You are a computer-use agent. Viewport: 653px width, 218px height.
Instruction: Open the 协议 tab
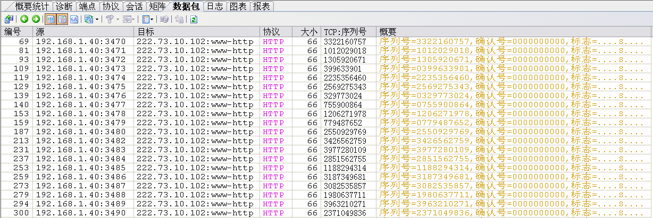[111, 6]
